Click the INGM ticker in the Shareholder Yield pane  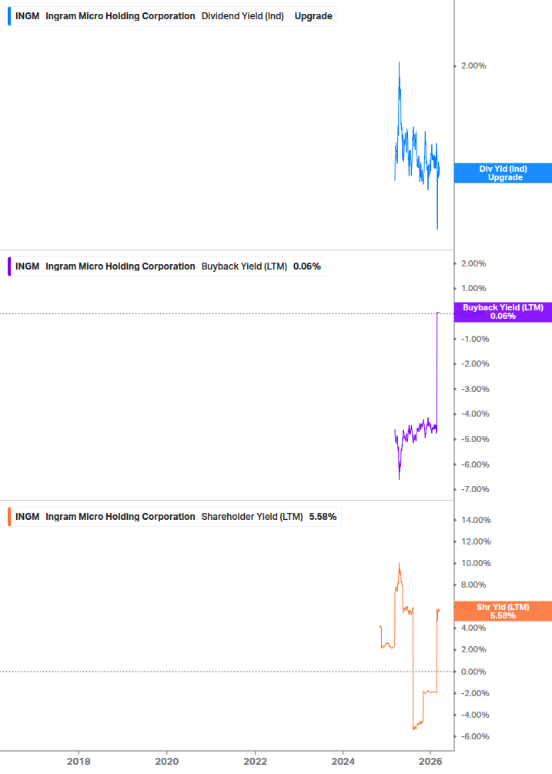click(x=27, y=517)
